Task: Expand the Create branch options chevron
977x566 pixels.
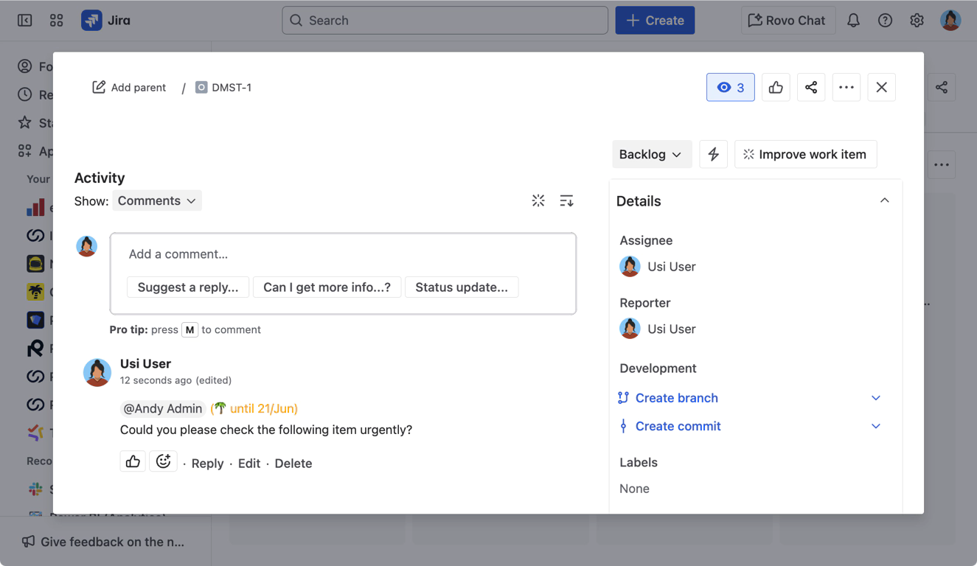Action: 876,398
